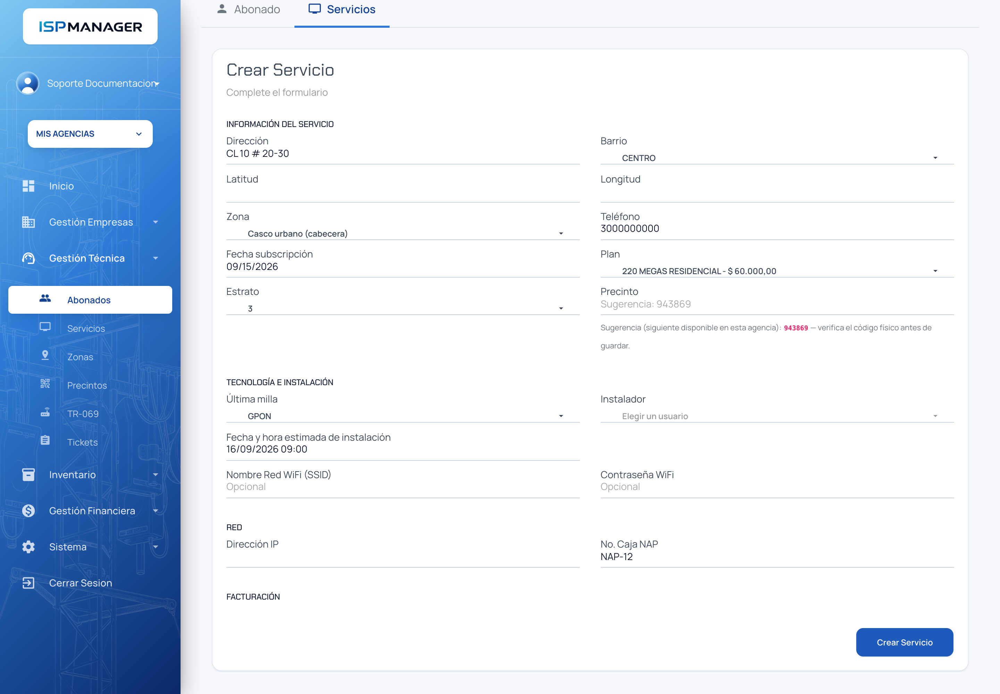Click the Gestión Financiera dollar icon
This screenshot has width=1000, height=694.
pos(28,511)
